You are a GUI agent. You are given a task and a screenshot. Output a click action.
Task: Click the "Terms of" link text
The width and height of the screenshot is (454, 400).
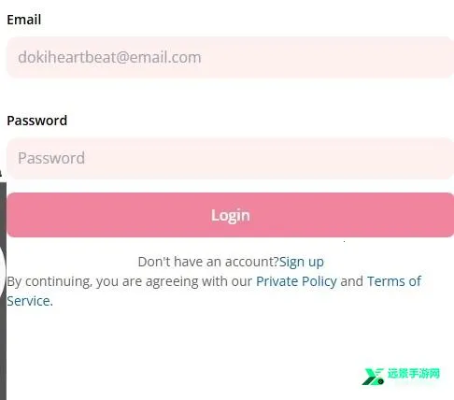point(394,281)
